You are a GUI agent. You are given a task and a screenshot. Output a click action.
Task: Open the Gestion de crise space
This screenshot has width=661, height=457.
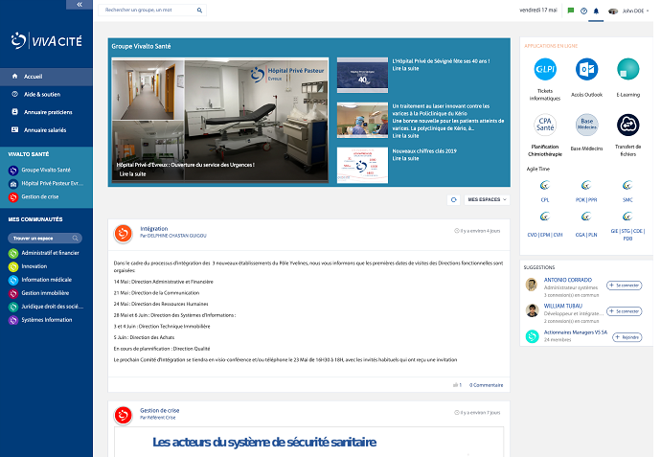(x=41, y=196)
